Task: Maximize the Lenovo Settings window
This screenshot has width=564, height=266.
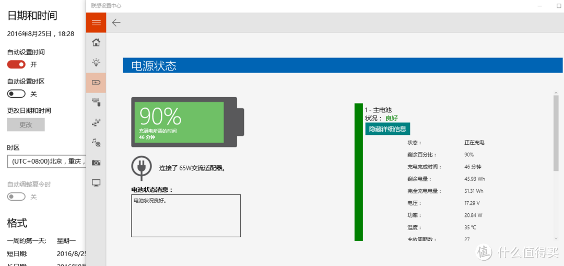Action: click(x=559, y=6)
